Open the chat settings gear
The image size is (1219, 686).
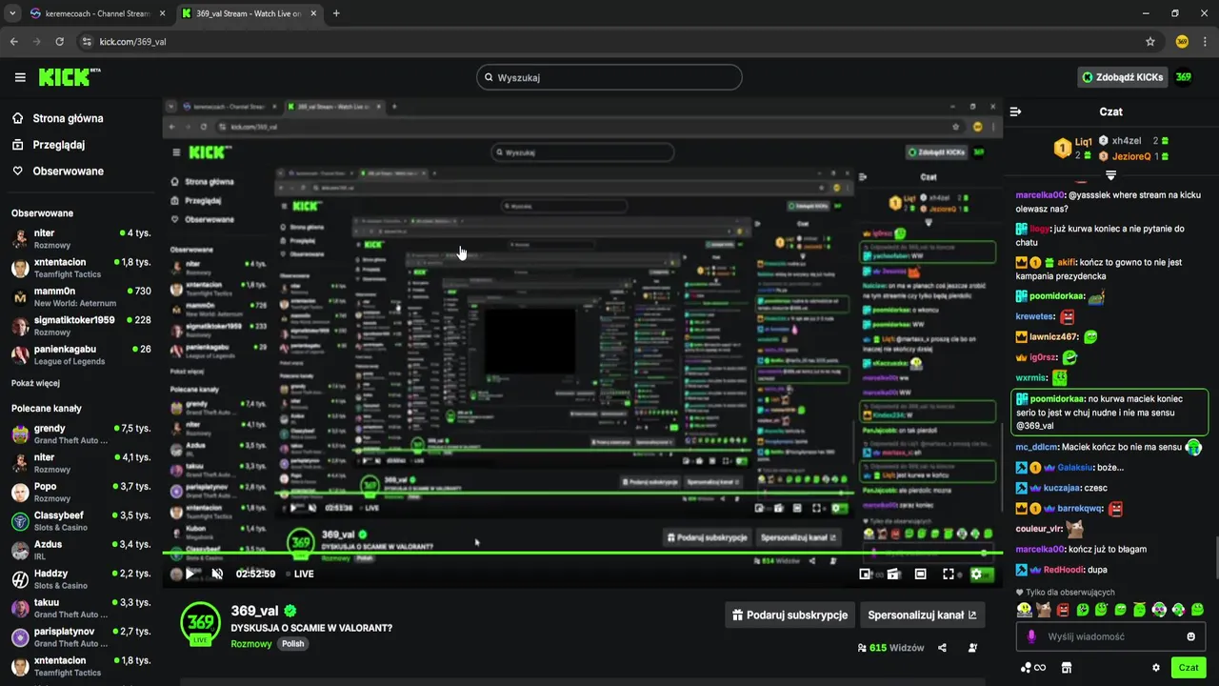(1156, 668)
